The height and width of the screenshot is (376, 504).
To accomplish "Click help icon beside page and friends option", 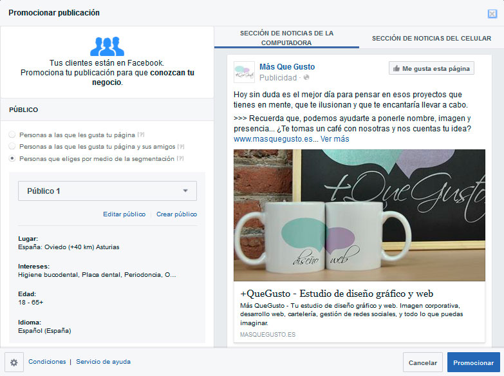I will 180,147.
